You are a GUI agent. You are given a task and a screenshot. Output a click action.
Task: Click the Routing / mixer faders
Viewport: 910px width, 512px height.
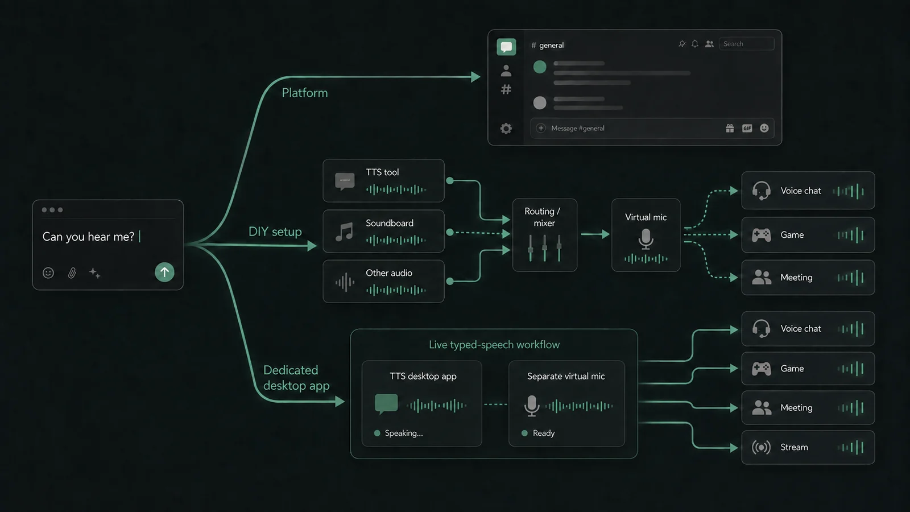point(545,247)
